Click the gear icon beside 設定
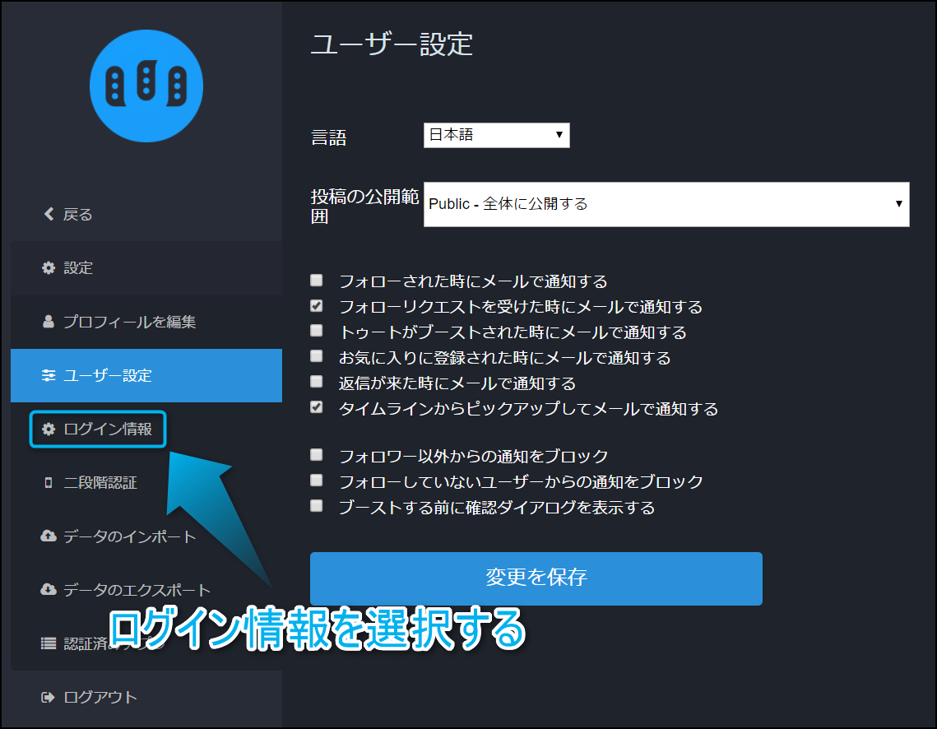The image size is (937, 729). 49,268
